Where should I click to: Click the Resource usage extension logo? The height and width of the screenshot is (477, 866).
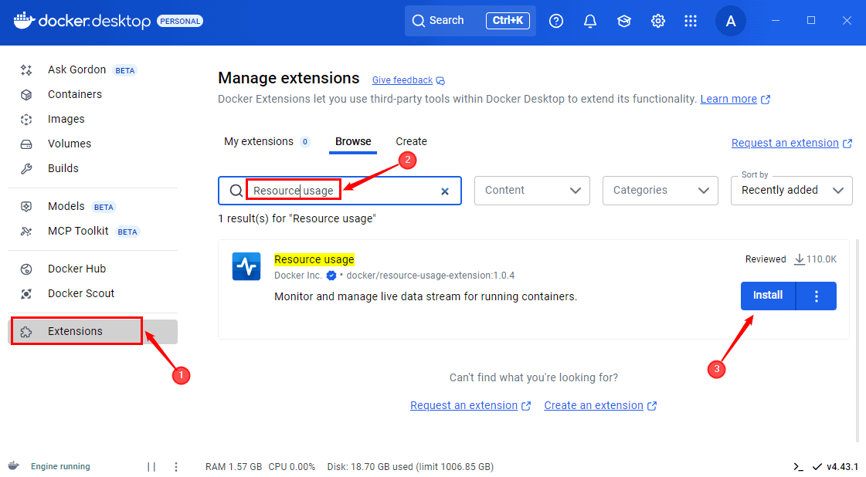246,267
